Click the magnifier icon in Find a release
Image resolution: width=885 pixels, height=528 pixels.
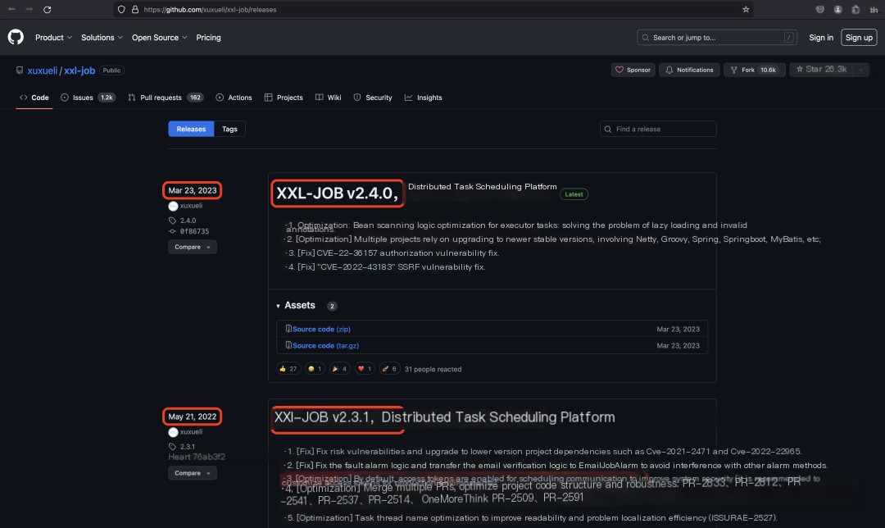point(608,130)
